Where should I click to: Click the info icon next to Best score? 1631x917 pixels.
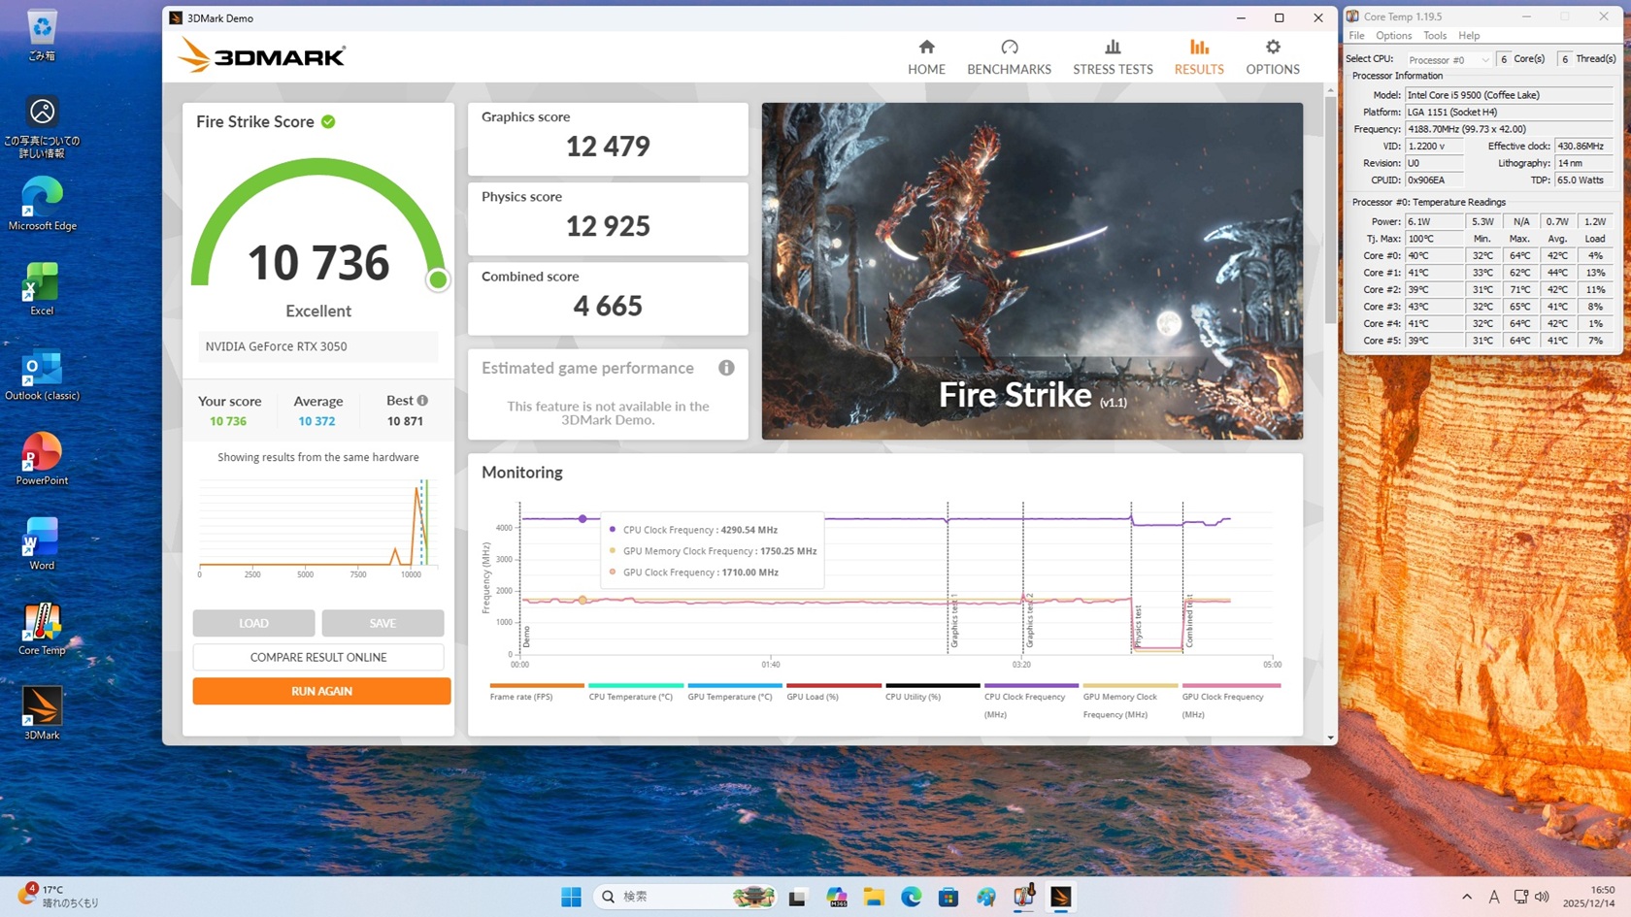point(422,401)
